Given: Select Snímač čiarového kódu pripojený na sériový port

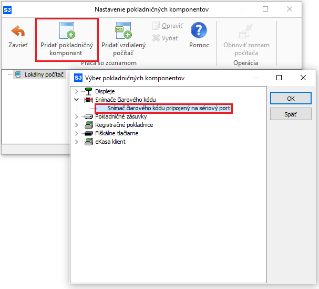Looking at the screenshot, I should click(x=163, y=108).
